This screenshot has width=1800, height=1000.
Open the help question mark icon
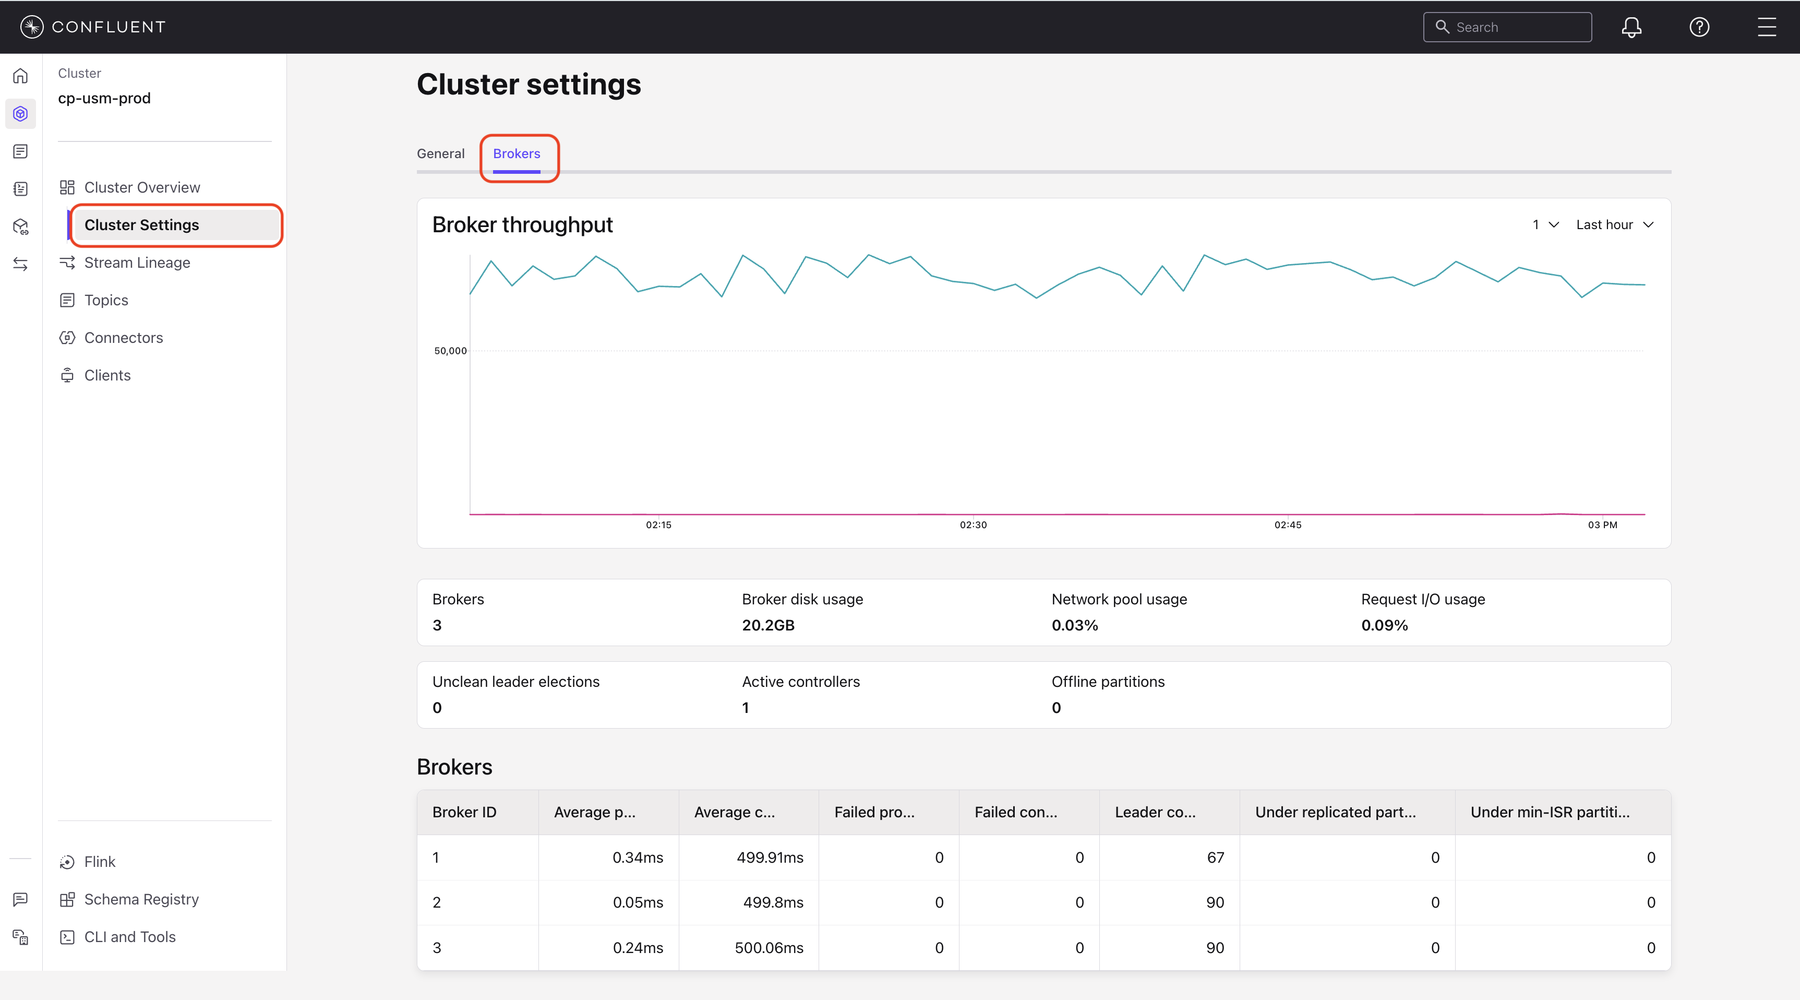pos(1699,27)
